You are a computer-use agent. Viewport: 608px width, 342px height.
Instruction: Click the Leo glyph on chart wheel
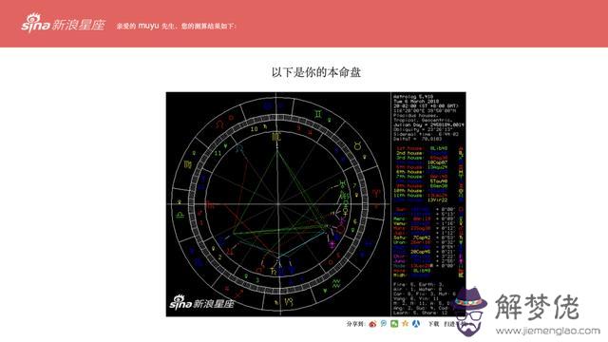click(x=219, y=124)
